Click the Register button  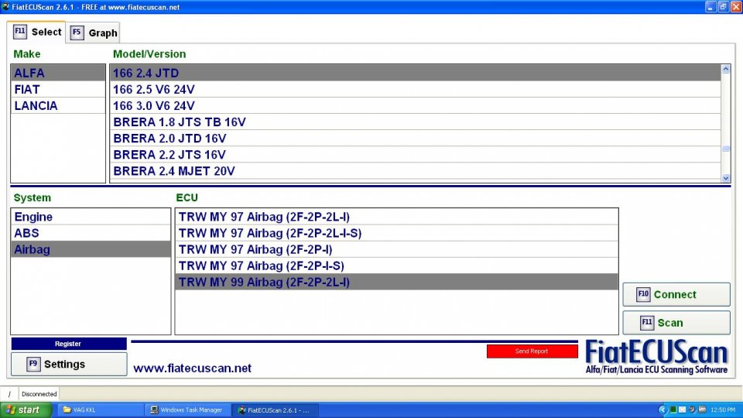coord(68,344)
